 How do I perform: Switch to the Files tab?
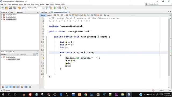click(x=11, y=12)
